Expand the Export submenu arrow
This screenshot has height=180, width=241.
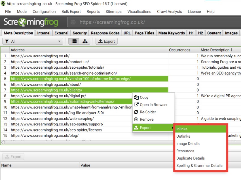[x=172, y=128]
